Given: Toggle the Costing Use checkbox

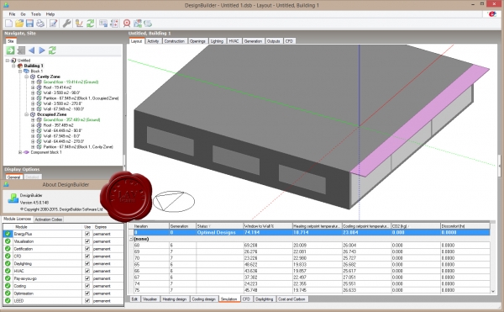Looking at the screenshot, I should click(x=87, y=286).
